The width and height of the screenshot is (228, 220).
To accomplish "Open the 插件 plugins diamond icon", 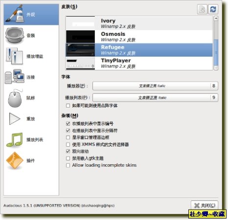I will [15, 160].
